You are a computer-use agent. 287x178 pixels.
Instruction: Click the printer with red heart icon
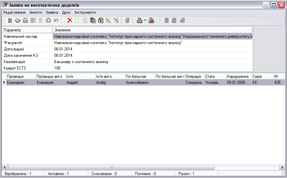coord(151,20)
